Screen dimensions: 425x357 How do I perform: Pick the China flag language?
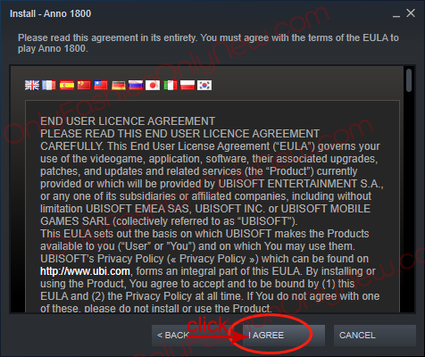(x=84, y=86)
